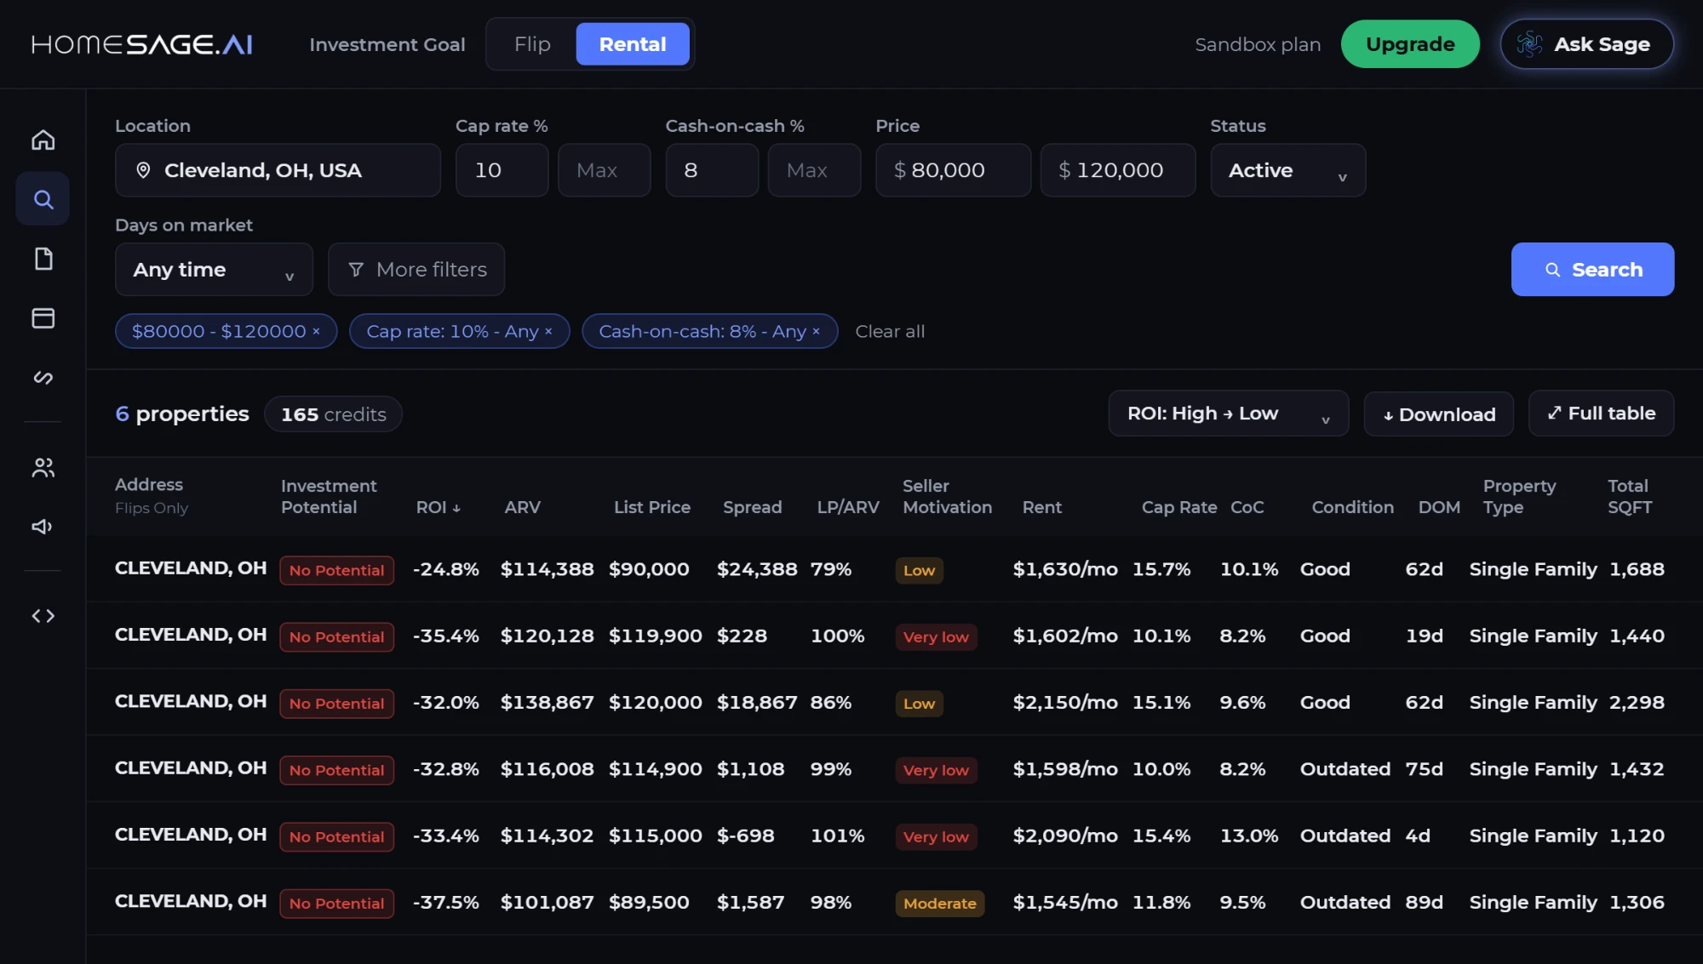Open More filters
Screen dimensions: 1703x964
point(416,270)
